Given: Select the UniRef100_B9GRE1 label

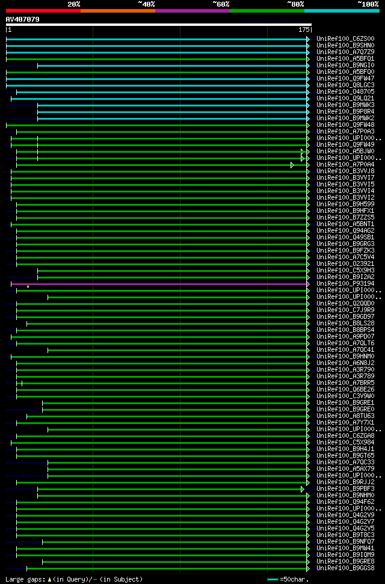Looking at the screenshot, I should point(345,402).
